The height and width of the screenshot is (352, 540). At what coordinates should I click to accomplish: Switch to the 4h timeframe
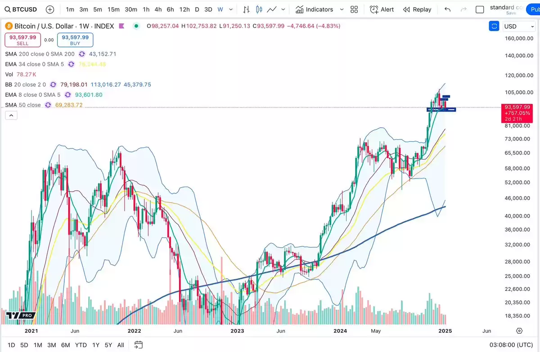pyautogui.click(x=158, y=9)
